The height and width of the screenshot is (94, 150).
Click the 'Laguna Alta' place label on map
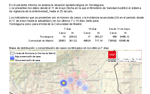click(125, 83)
